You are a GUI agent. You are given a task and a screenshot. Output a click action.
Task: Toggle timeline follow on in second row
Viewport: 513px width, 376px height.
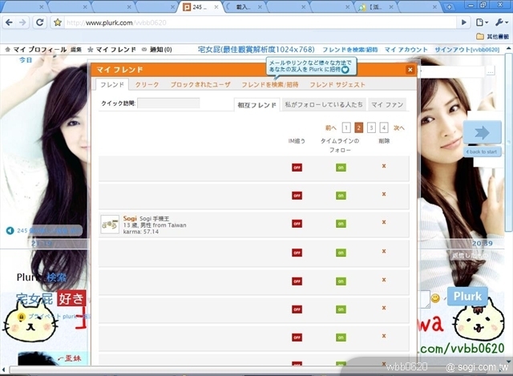pyautogui.click(x=341, y=196)
